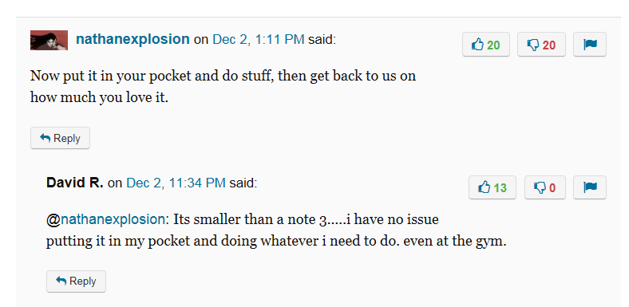Give David R.'s reply a thumbs down
This screenshot has width=629, height=307.
pyautogui.click(x=544, y=187)
